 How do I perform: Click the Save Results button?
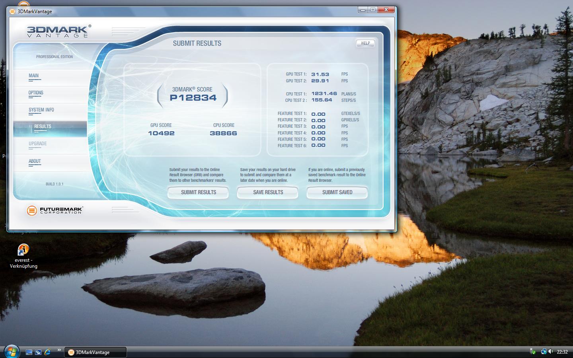[268, 192]
